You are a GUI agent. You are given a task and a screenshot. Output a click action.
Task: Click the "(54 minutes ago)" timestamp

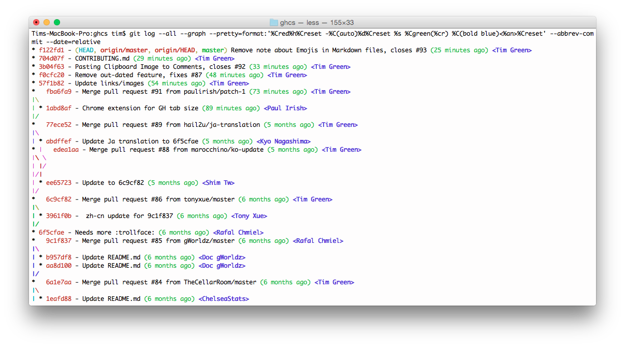tap(177, 83)
